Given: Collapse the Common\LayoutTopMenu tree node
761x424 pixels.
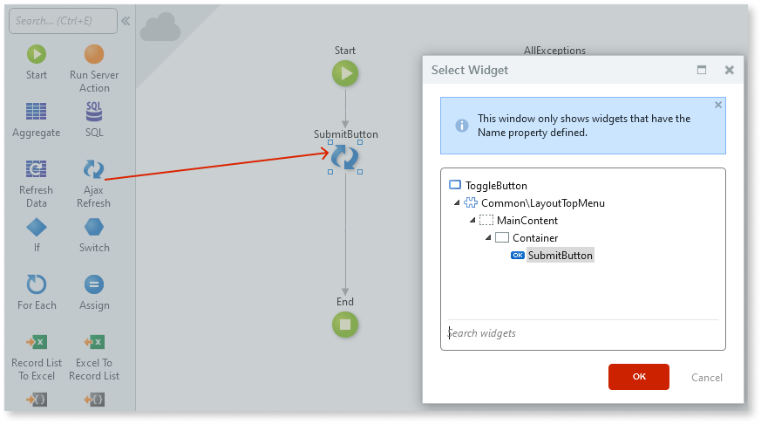Looking at the screenshot, I should point(457,203).
